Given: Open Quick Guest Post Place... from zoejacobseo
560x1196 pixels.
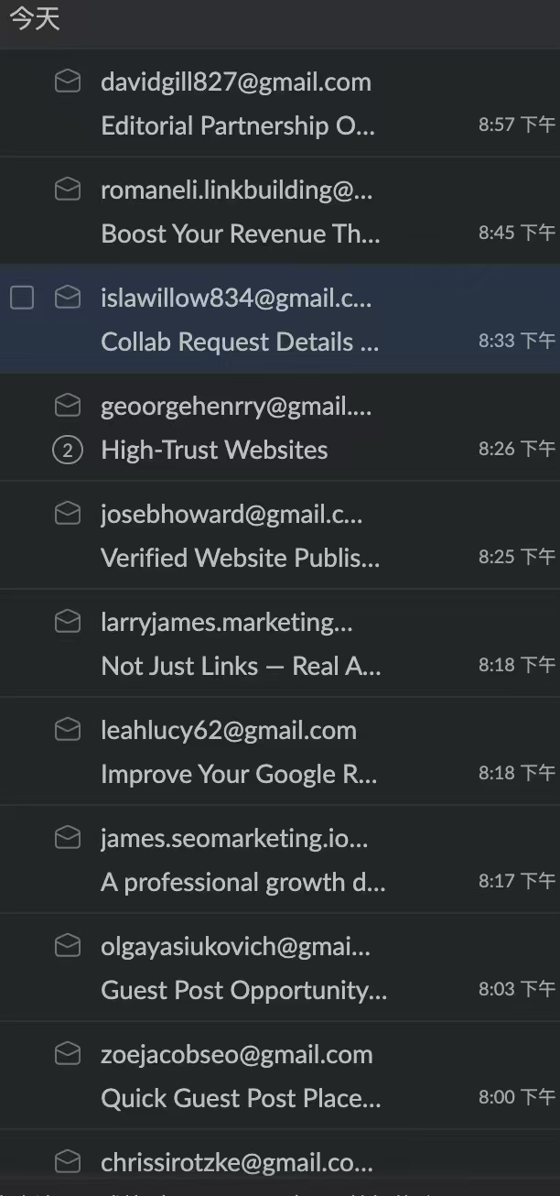Looking at the screenshot, I should click(x=280, y=1075).
